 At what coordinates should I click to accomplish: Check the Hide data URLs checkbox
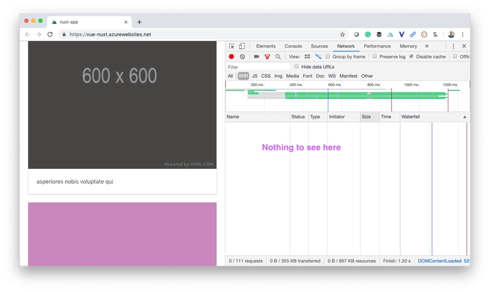tap(297, 67)
